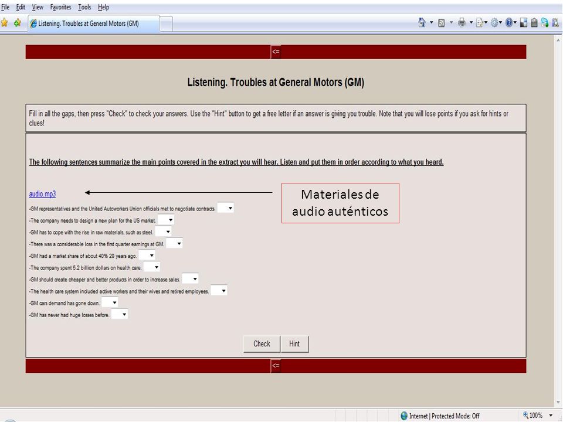
Task: Open the Feeds dropdown arrow
Action: point(452,23)
